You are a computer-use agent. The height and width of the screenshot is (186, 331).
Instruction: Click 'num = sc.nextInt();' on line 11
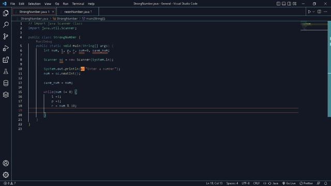62,73
